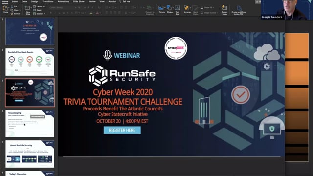Screen dimensions: 313x176
Task: Select the Housekeeping slide thumbnail
Action: 30,123
